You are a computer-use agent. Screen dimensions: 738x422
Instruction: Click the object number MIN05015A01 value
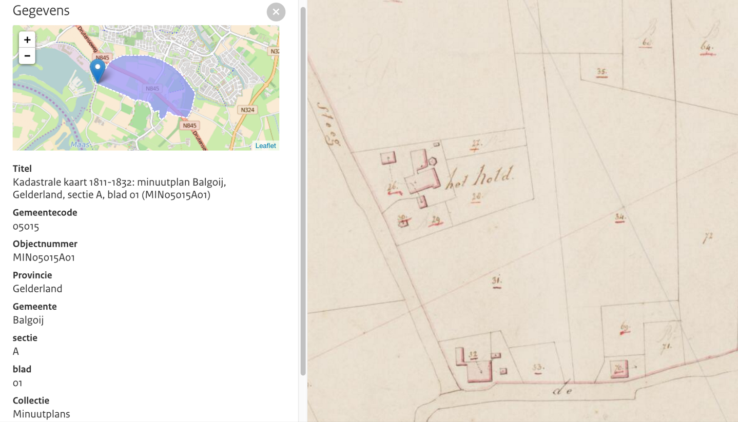44,257
